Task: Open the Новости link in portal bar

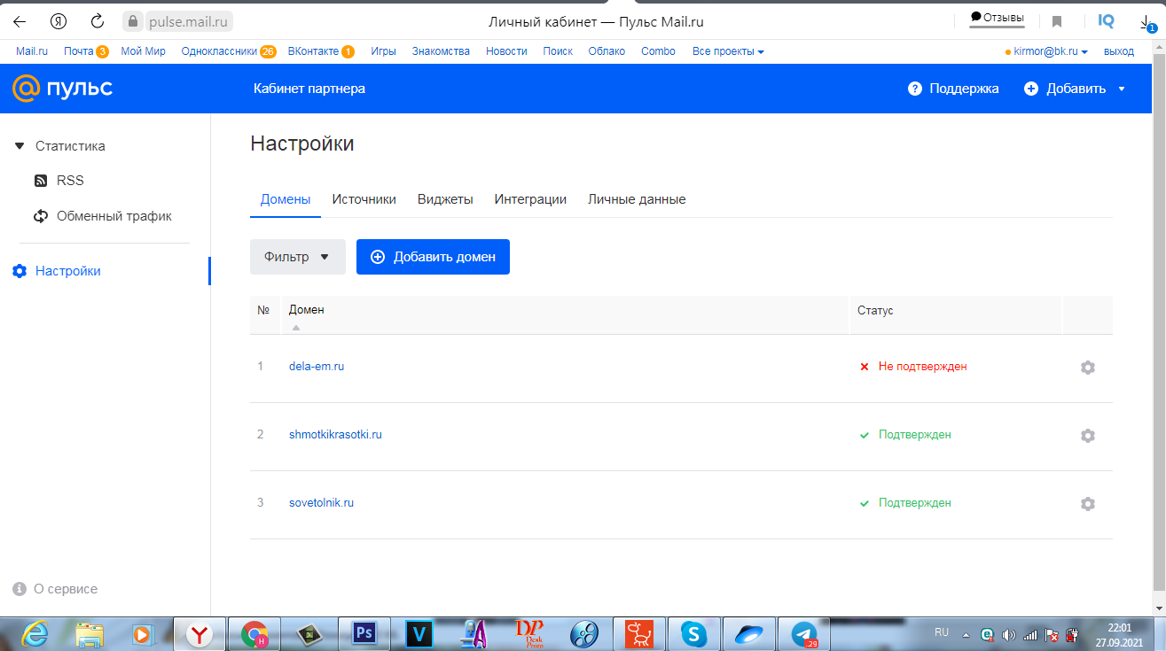Action: (x=506, y=51)
